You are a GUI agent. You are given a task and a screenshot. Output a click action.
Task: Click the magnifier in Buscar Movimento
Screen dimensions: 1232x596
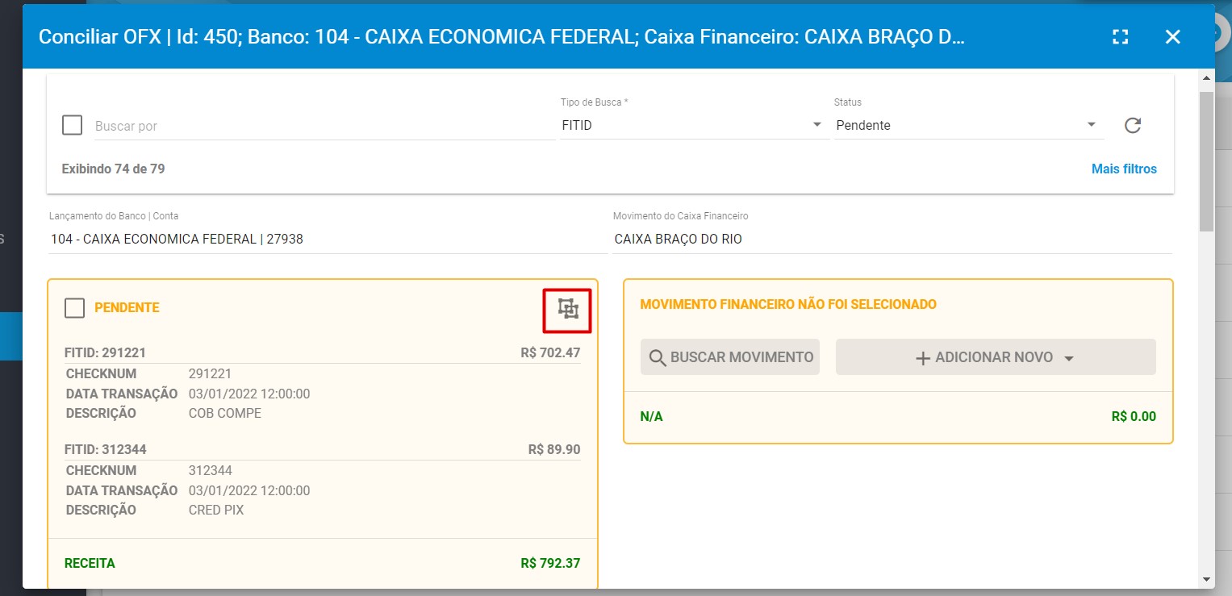pyautogui.click(x=658, y=357)
